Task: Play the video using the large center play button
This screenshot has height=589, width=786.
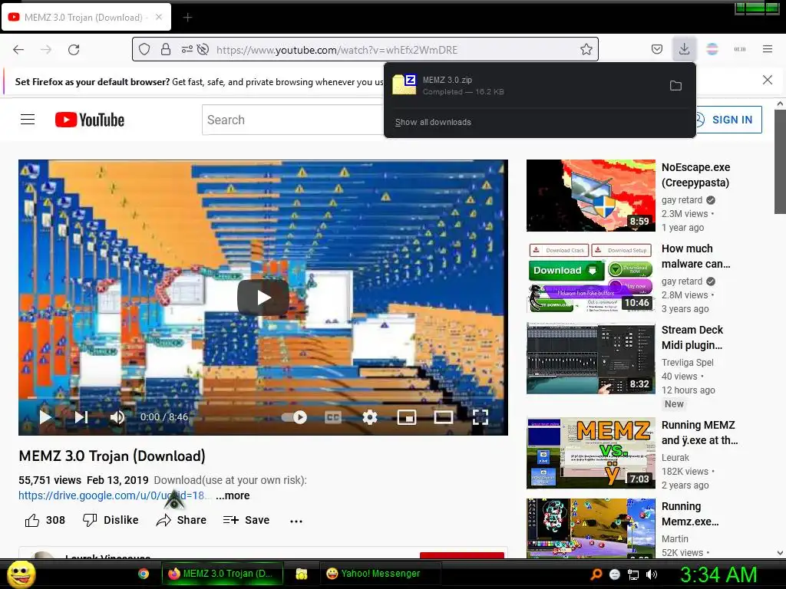Action: [263, 298]
